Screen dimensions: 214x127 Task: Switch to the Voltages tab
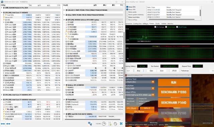point(145,24)
